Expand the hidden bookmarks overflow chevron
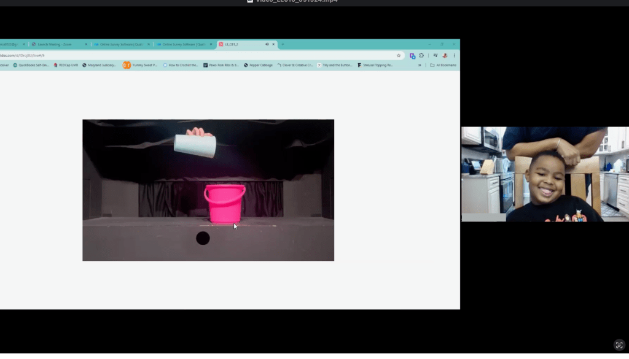 click(420, 65)
